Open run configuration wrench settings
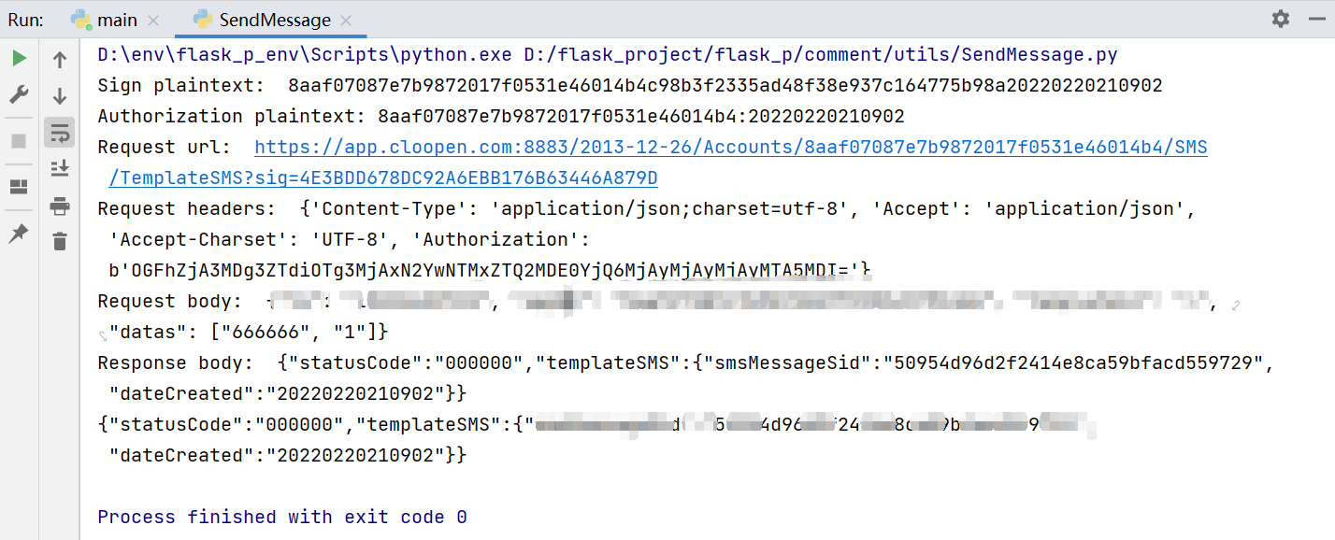The height and width of the screenshot is (540, 1335). pyautogui.click(x=19, y=94)
